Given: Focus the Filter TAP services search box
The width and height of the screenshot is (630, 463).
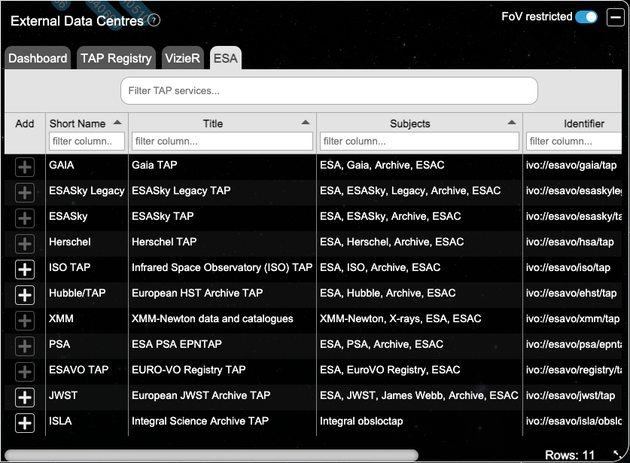Looking at the screenshot, I should click(x=329, y=91).
